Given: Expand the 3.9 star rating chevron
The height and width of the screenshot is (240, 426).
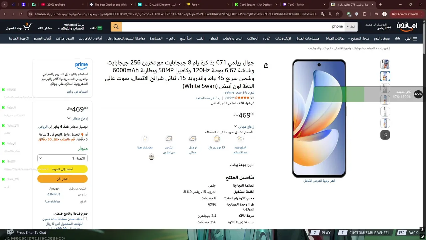Looking at the screenshot, I should [x=233, y=98].
